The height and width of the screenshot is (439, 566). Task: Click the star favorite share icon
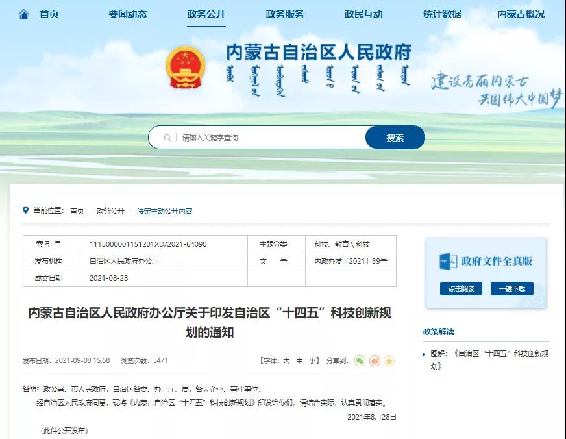(x=389, y=360)
